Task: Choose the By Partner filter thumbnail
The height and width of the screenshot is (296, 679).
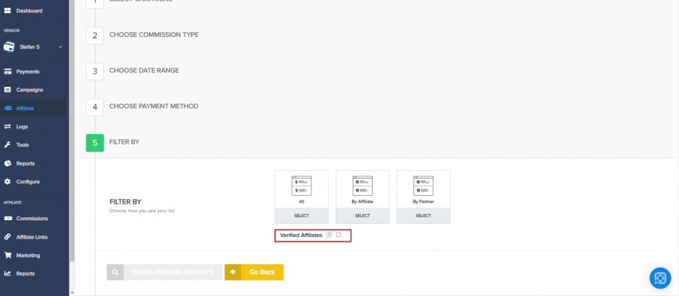Action: click(x=423, y=189)
